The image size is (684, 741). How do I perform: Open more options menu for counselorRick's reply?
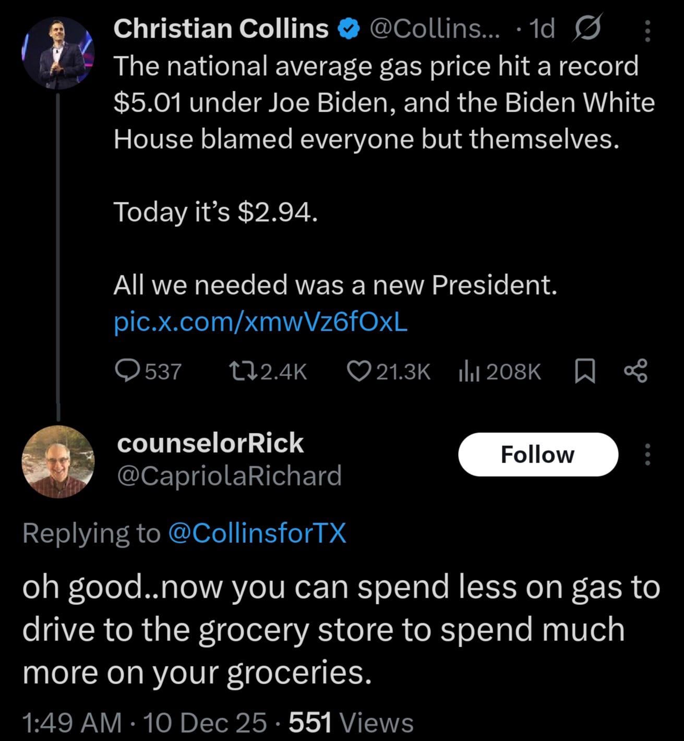pyautogui.click(x=647, y=454)
